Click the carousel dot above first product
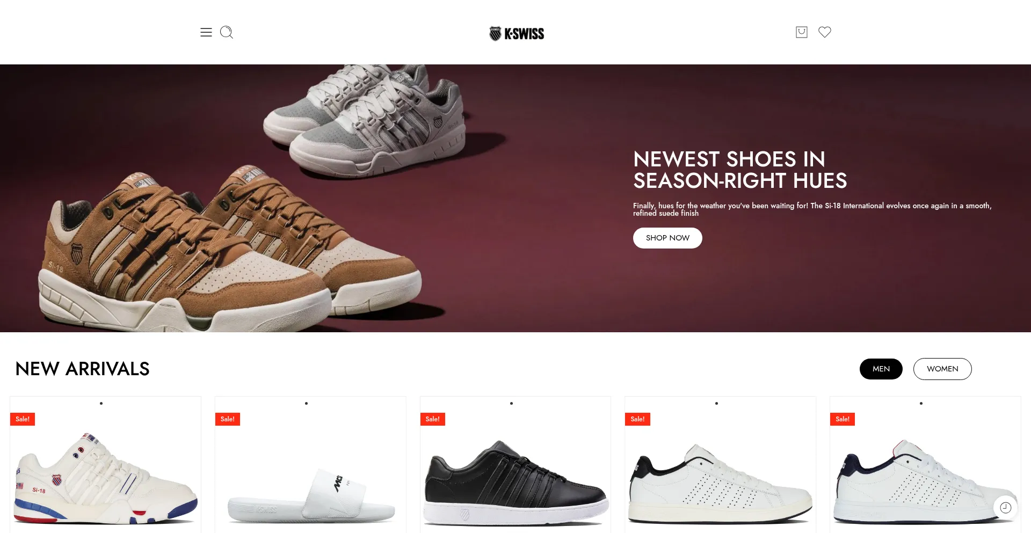The width and height of the screenshot is (1031, 533). coord(101,403)
